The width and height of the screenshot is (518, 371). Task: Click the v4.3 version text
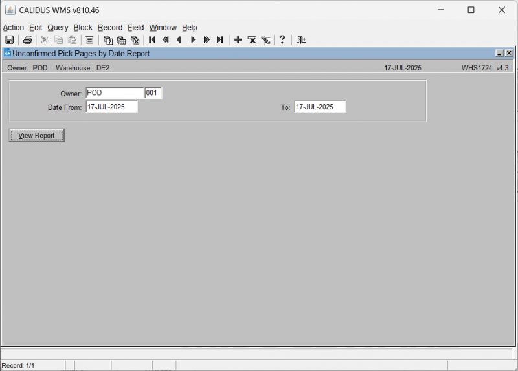pyautogui.click(x=502, y=68)
